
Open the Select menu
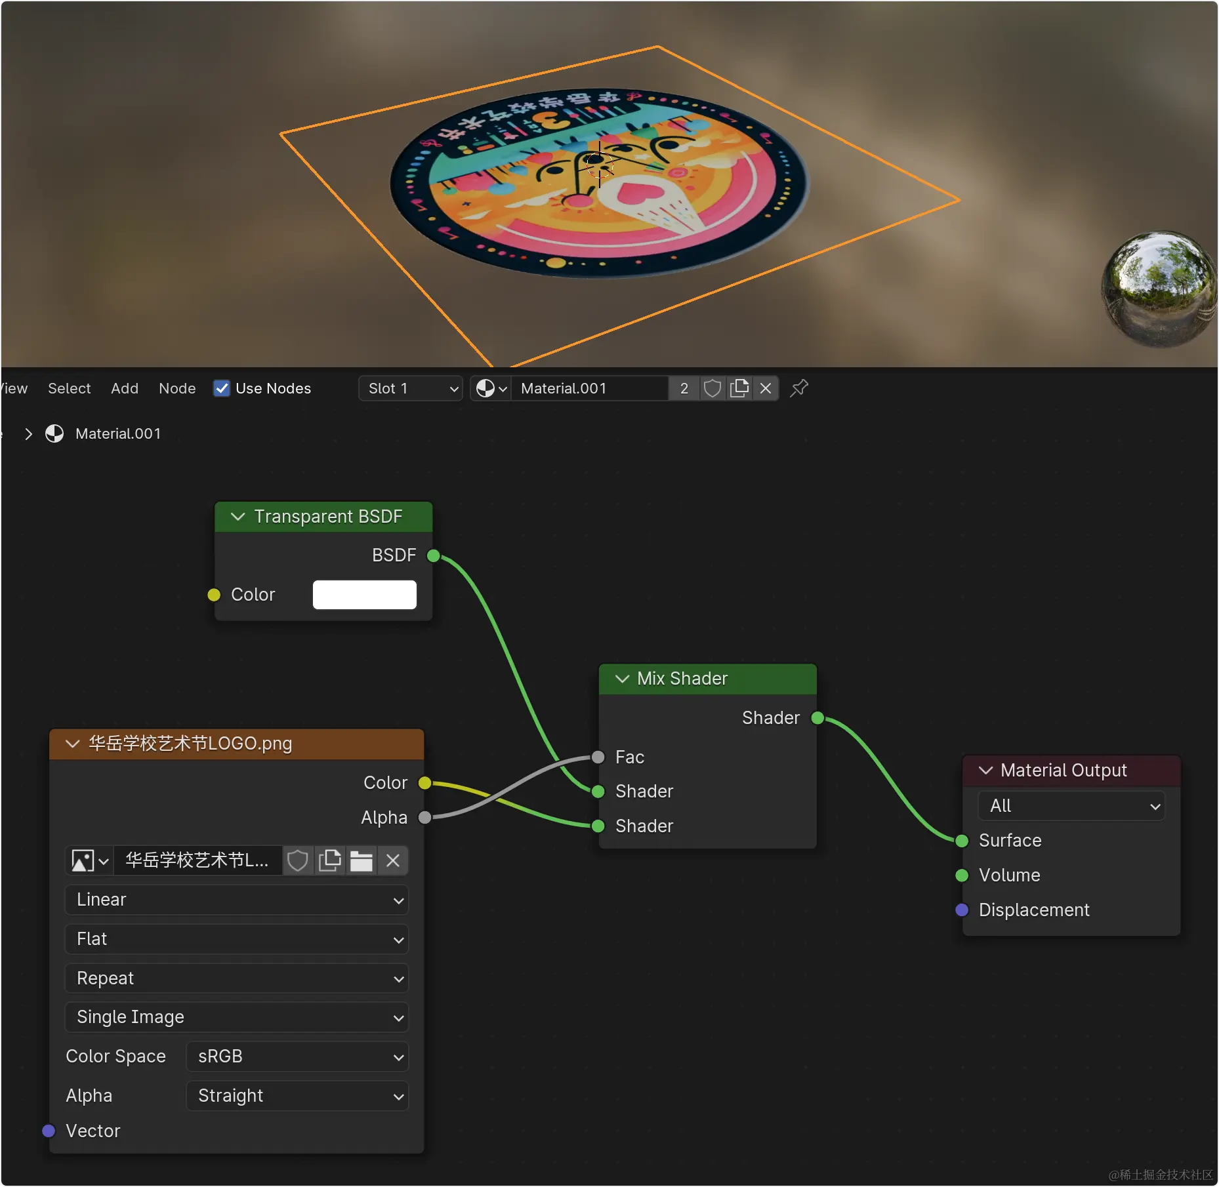point(70,388)
